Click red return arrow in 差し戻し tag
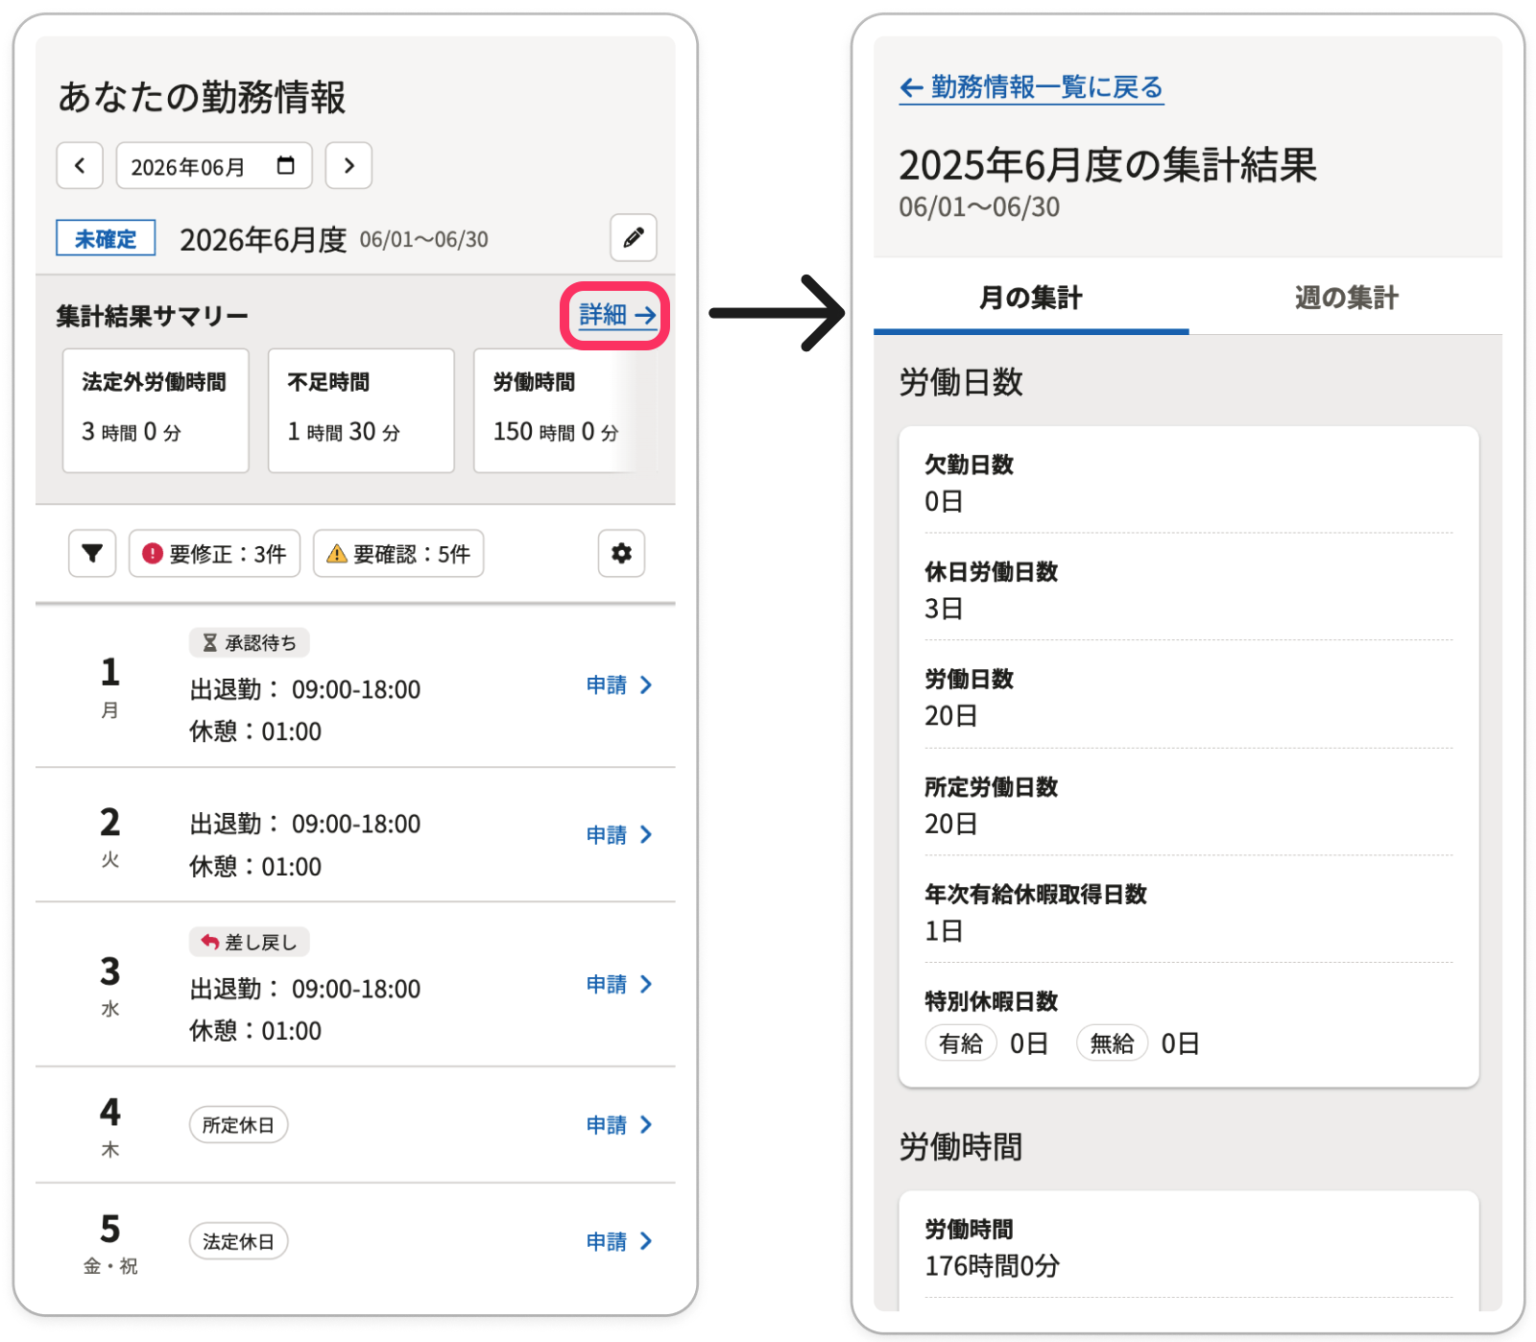 pos(209,942)
